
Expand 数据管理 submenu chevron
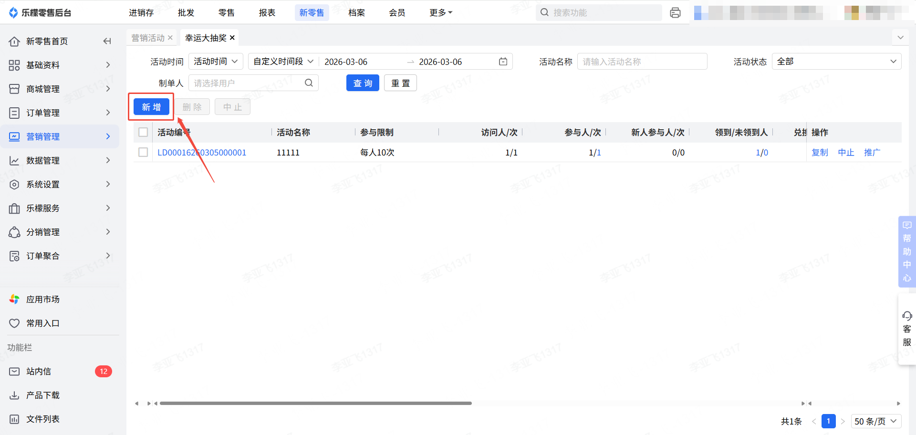coord(108,160)
